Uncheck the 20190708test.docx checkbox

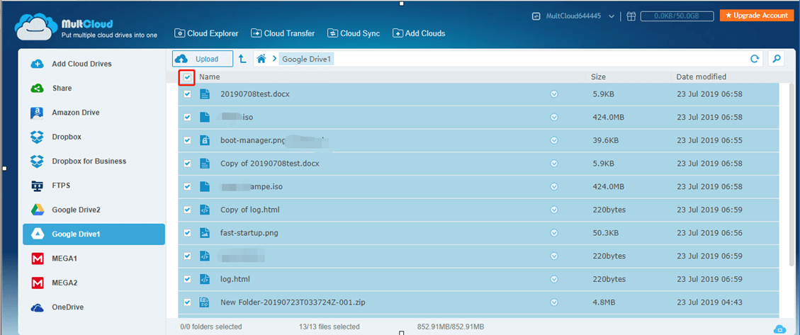[x=187, y=93]
